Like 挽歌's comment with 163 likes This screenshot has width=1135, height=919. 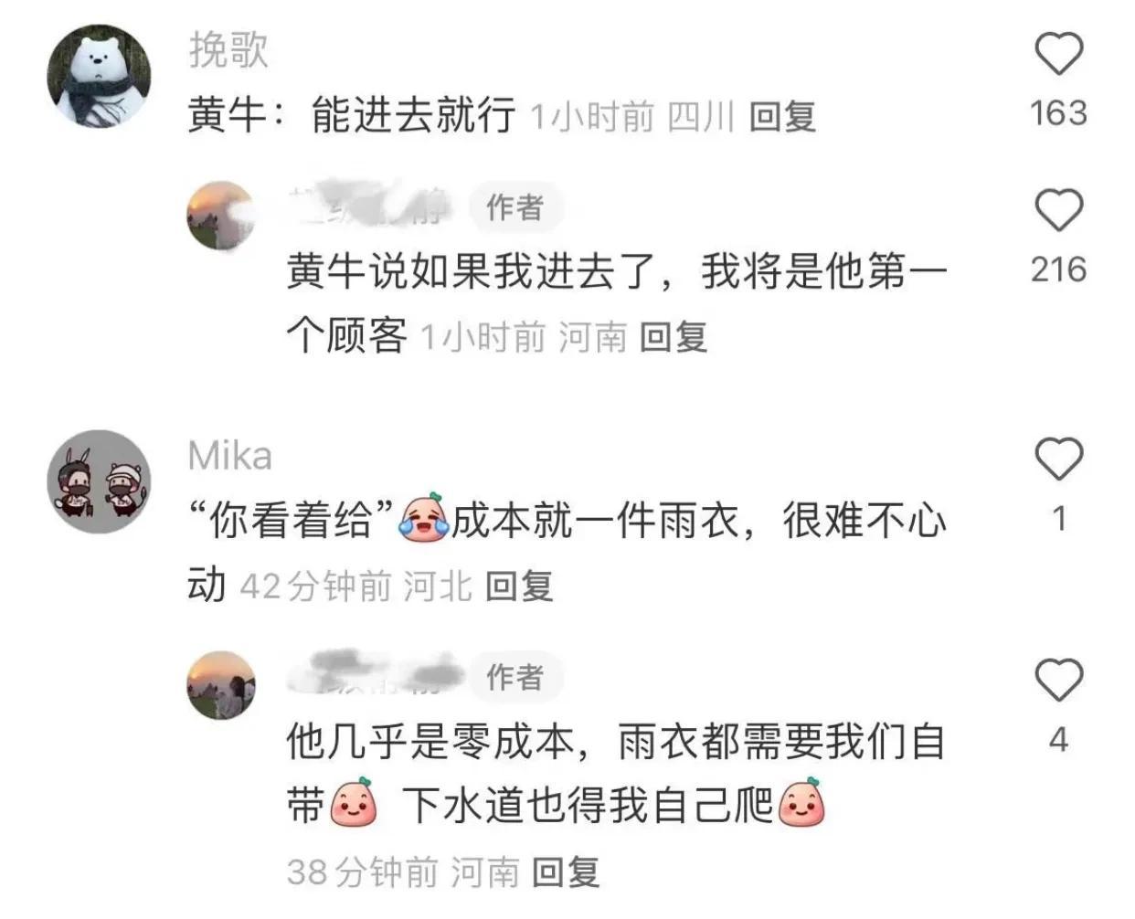[x=1058, y=53]
